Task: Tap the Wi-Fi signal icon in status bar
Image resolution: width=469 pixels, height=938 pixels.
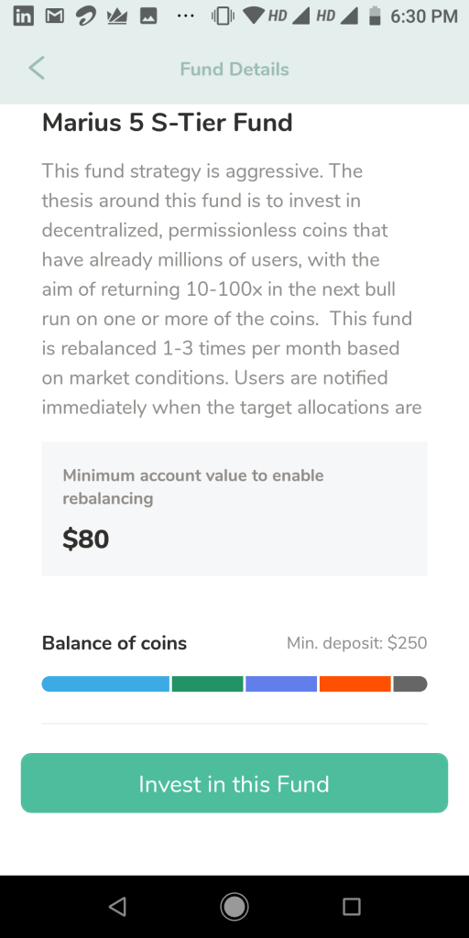Action: tap(254, 16)
